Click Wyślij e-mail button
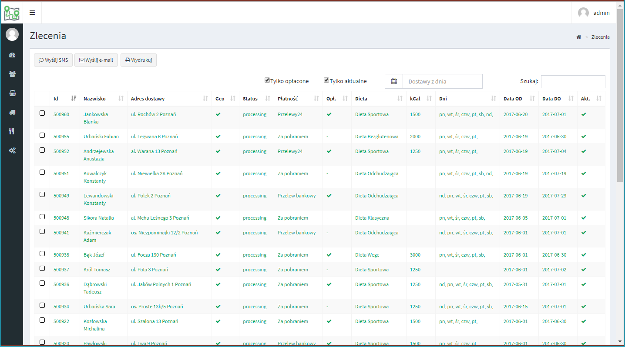Viewport: 625px width, 347px height. pos(96,60)
